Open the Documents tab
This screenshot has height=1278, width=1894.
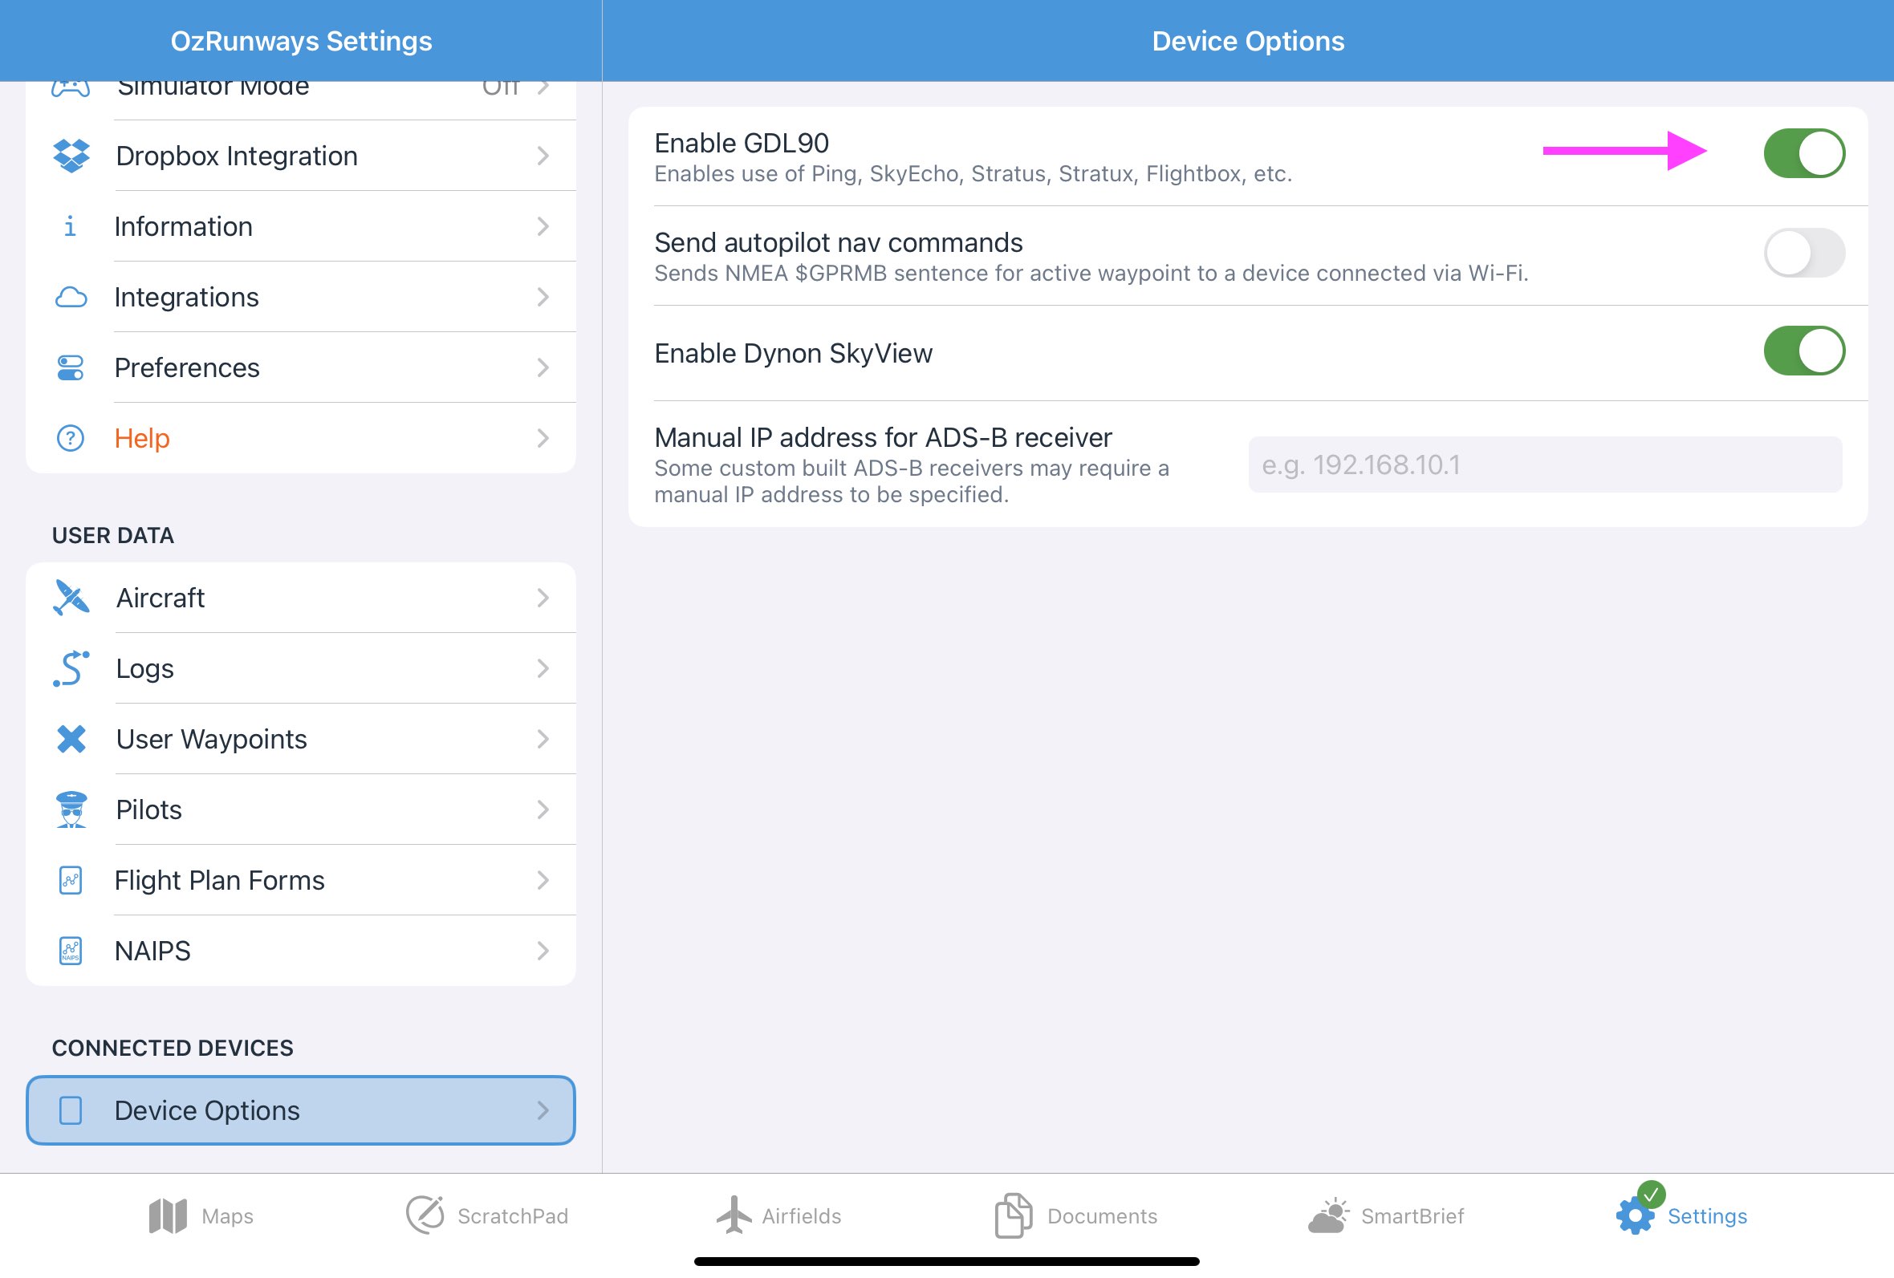point(1075,1215)
